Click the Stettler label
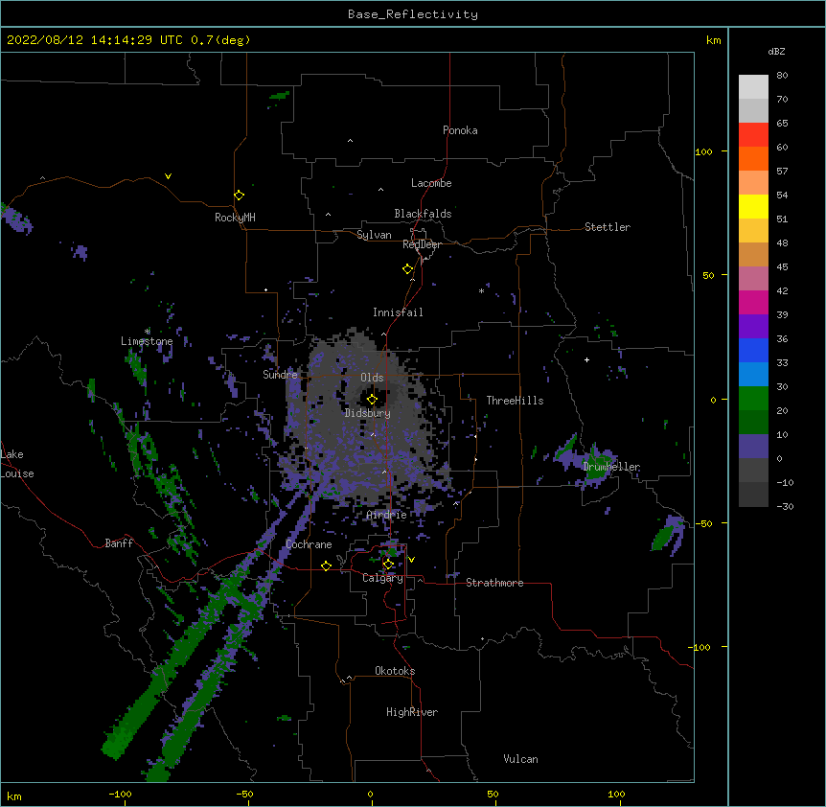This screenshot has height=807, width=826. (608, 227)
